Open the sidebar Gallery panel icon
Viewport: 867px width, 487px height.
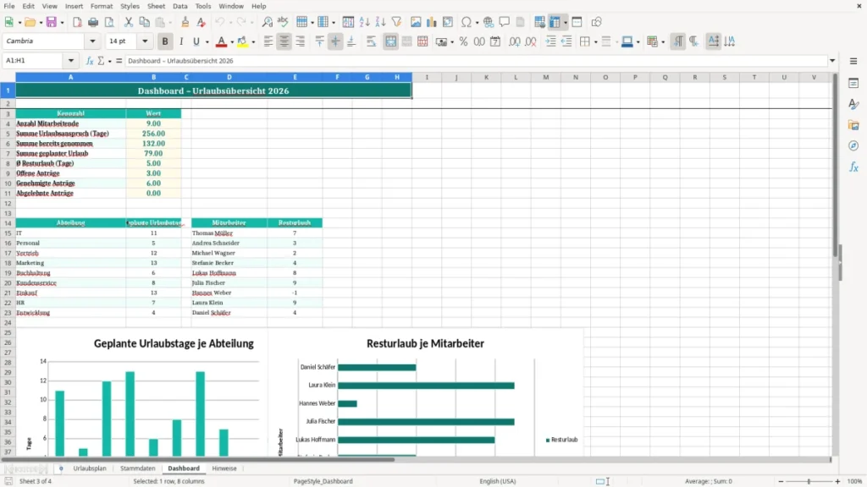point(853,125)
